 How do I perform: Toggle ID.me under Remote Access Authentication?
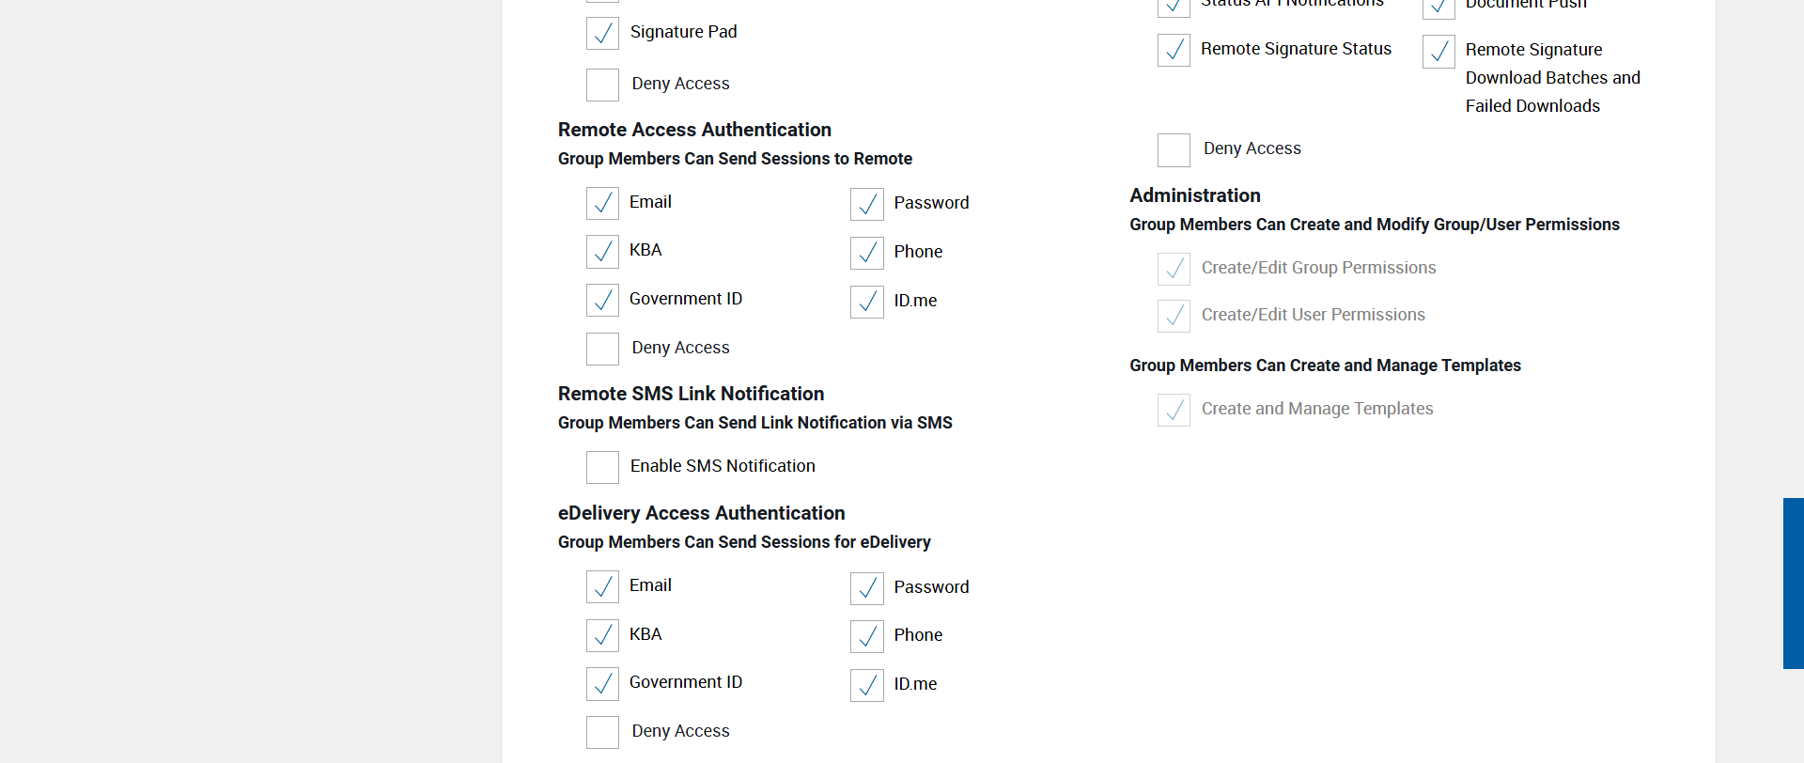click(866, 302)
